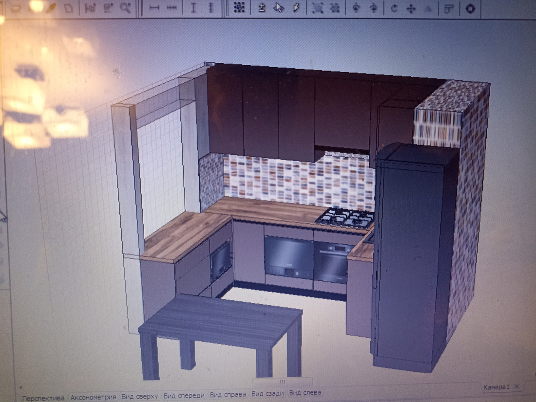Select the small oven in the left cabinet
Viewport: 536px width, 402px height.
221,260
